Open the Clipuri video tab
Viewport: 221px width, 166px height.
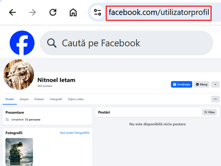tap(75, 99)
